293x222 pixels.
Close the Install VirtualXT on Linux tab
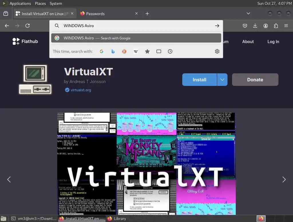[72, 13]
